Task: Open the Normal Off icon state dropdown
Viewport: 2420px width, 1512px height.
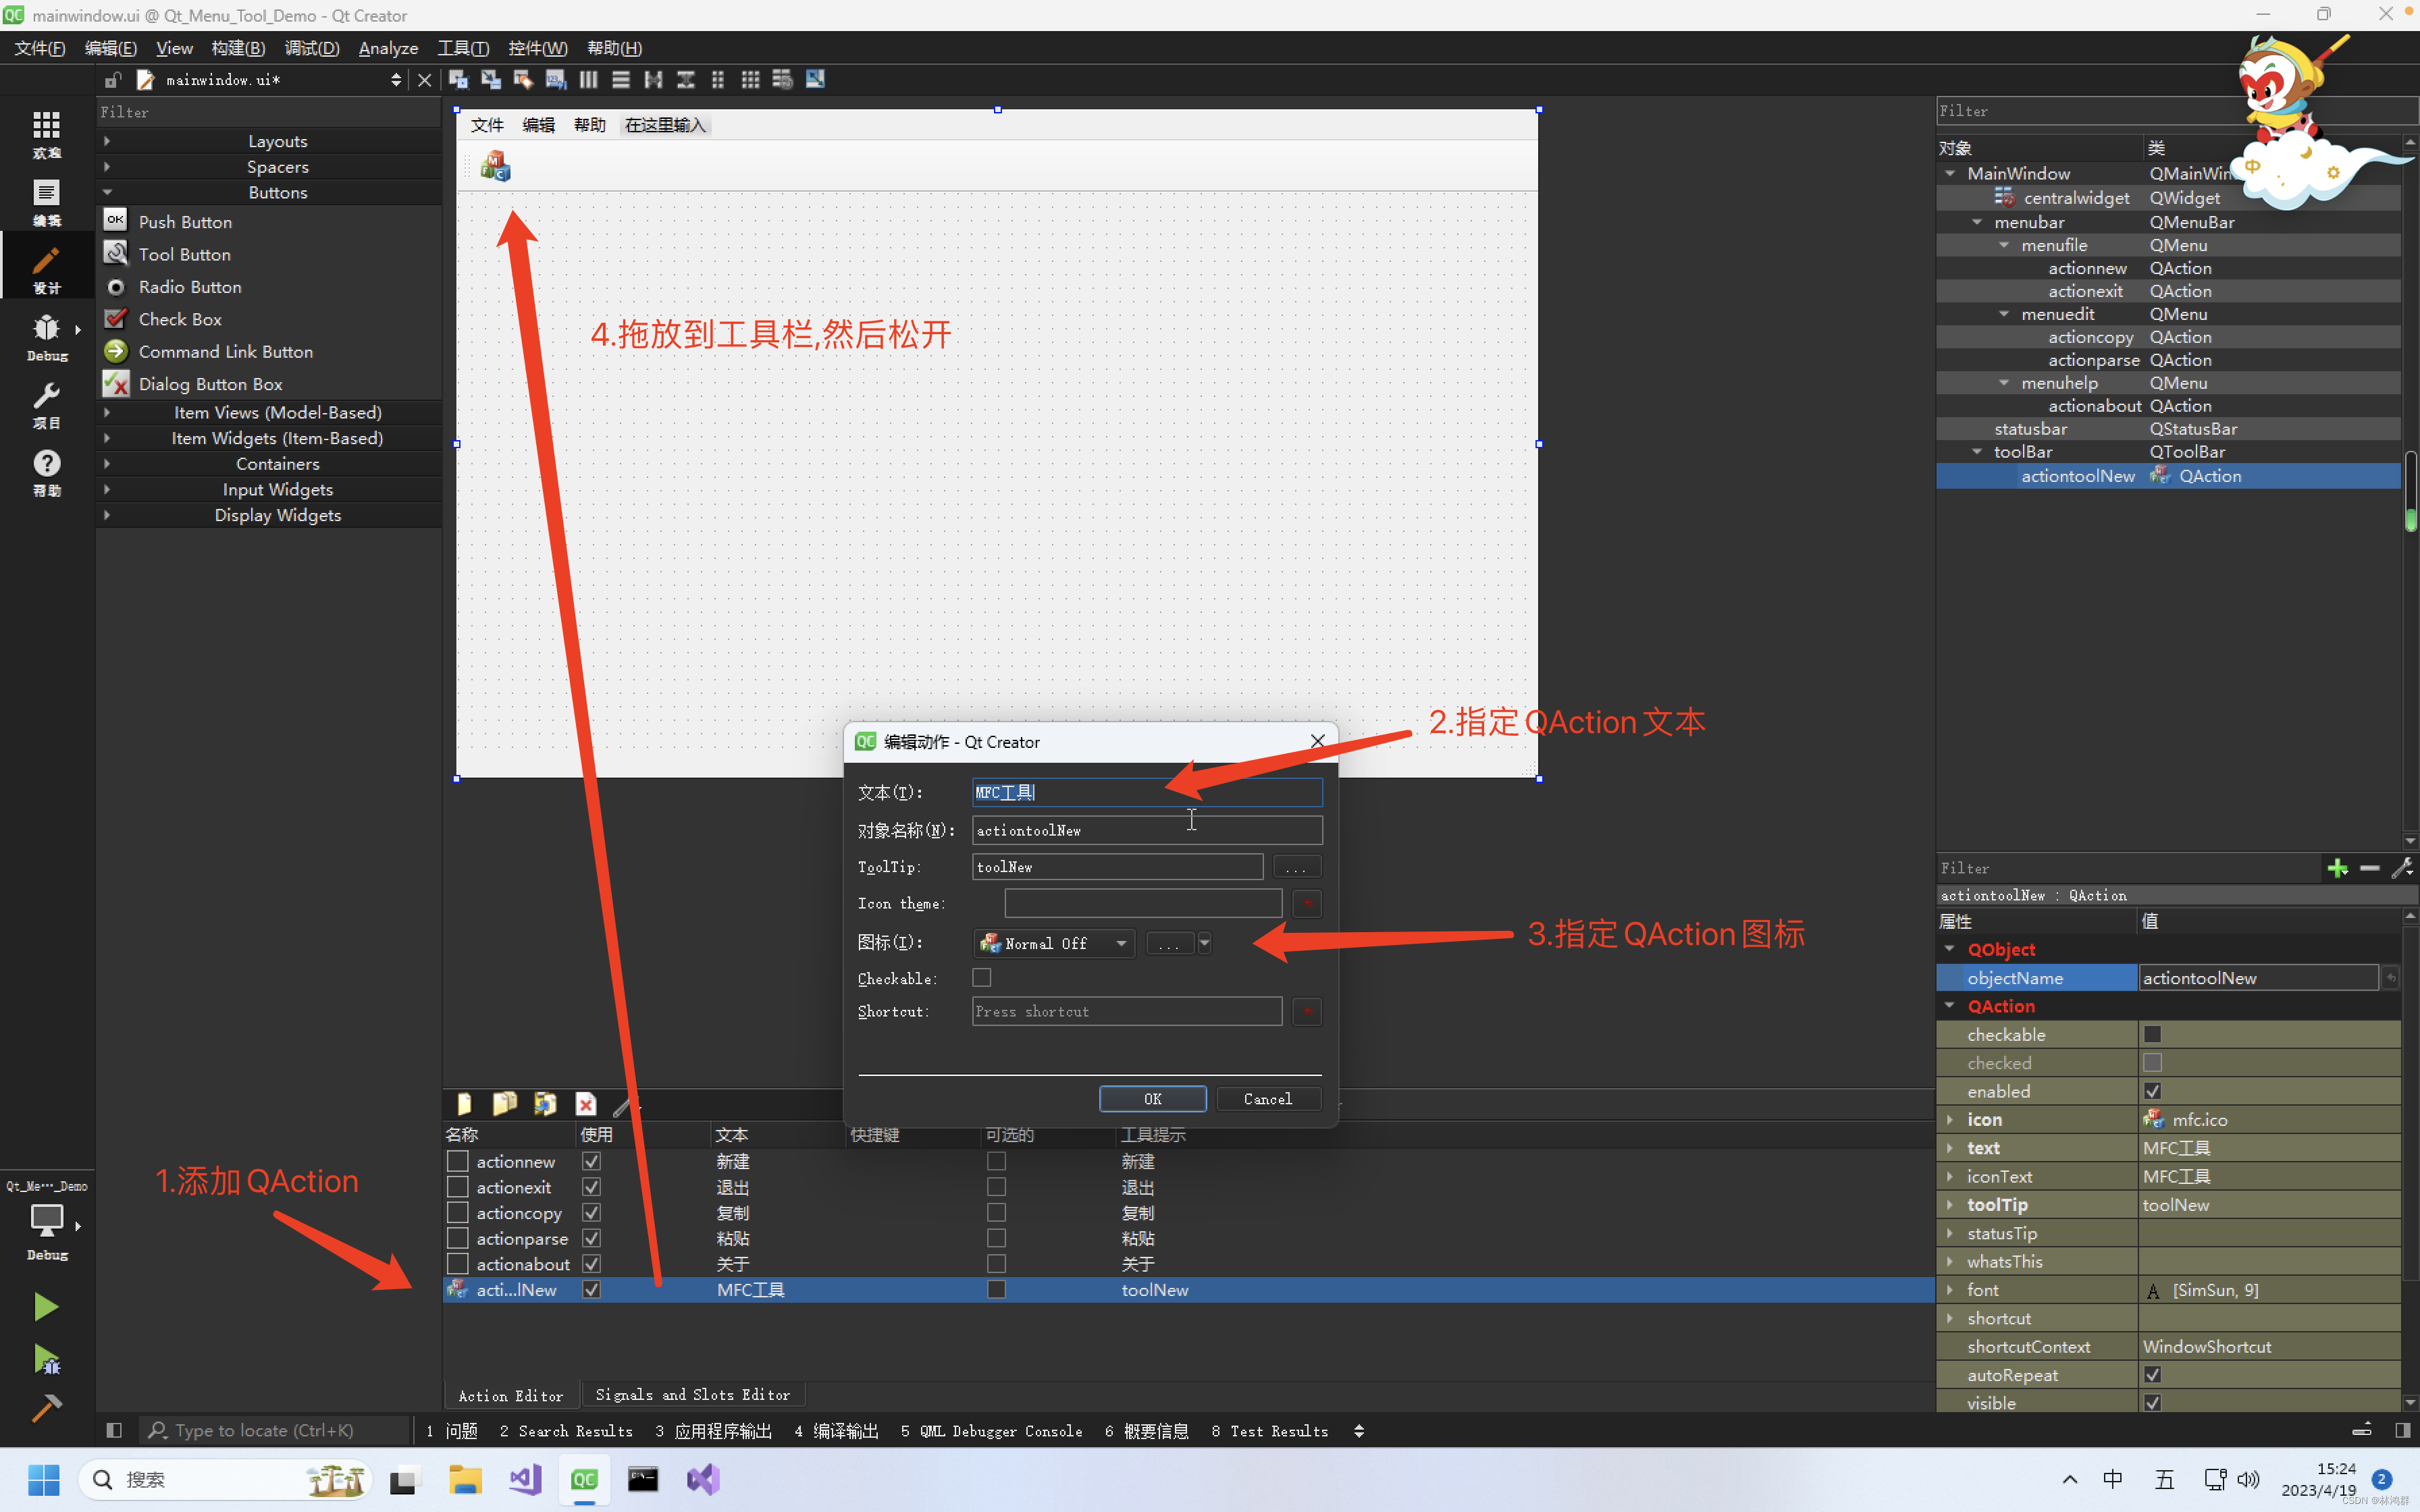Action: coord(1054,943)
